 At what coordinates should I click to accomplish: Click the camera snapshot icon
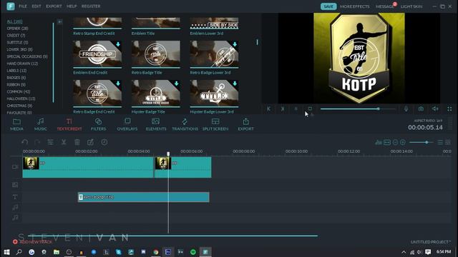tap(421, 109)
